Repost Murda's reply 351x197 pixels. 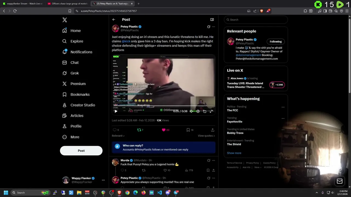click(x=144, y=170)
